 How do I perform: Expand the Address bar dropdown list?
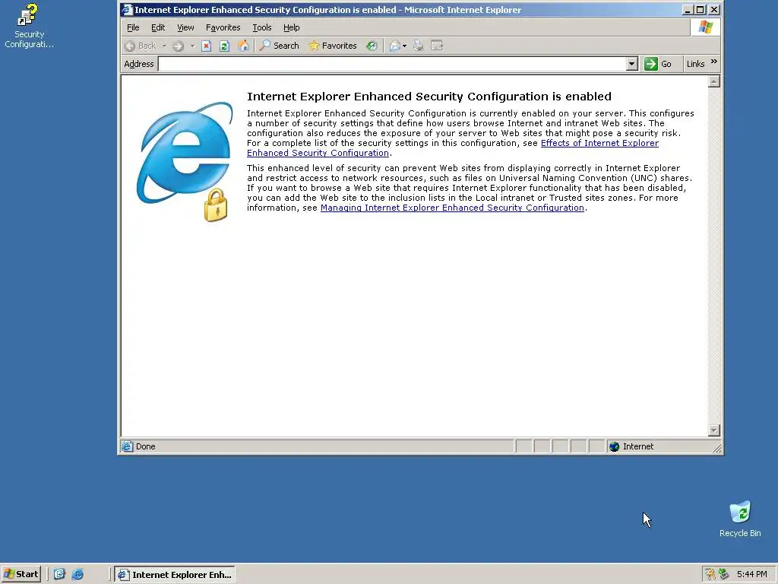[x=631, y=64]
